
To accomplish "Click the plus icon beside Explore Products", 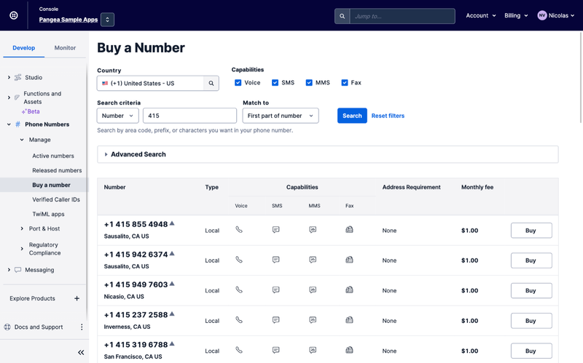I will coord(77,298).
